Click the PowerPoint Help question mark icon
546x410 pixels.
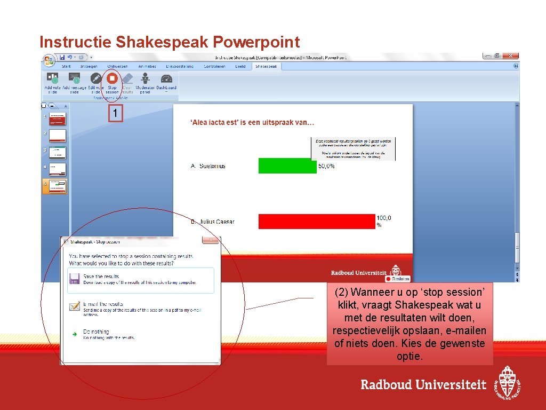click(516, 66)
